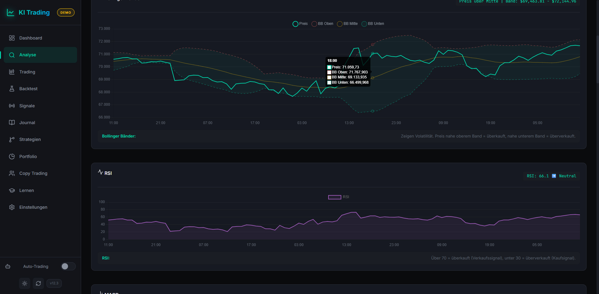Open Dashboard via its grid icon
599x294 pixels.
(12, 38)
